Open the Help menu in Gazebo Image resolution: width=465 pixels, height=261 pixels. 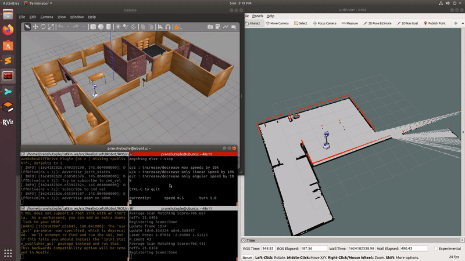(92, 17)
